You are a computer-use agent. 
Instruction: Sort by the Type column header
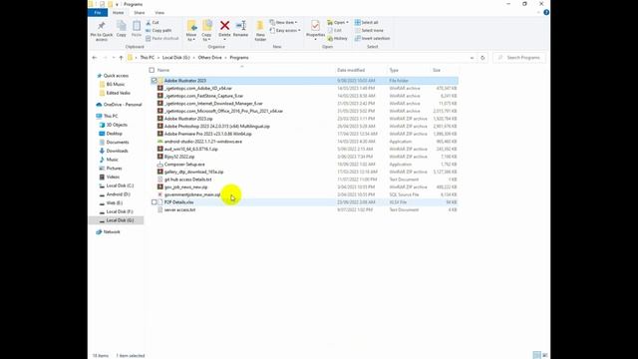[394, 70]
